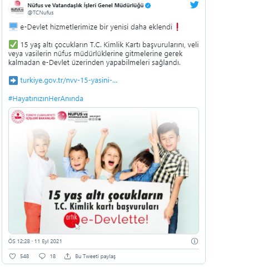Open replies via speech bubble icon
This screenshot has height=267, width=278.
coord(42,256)
